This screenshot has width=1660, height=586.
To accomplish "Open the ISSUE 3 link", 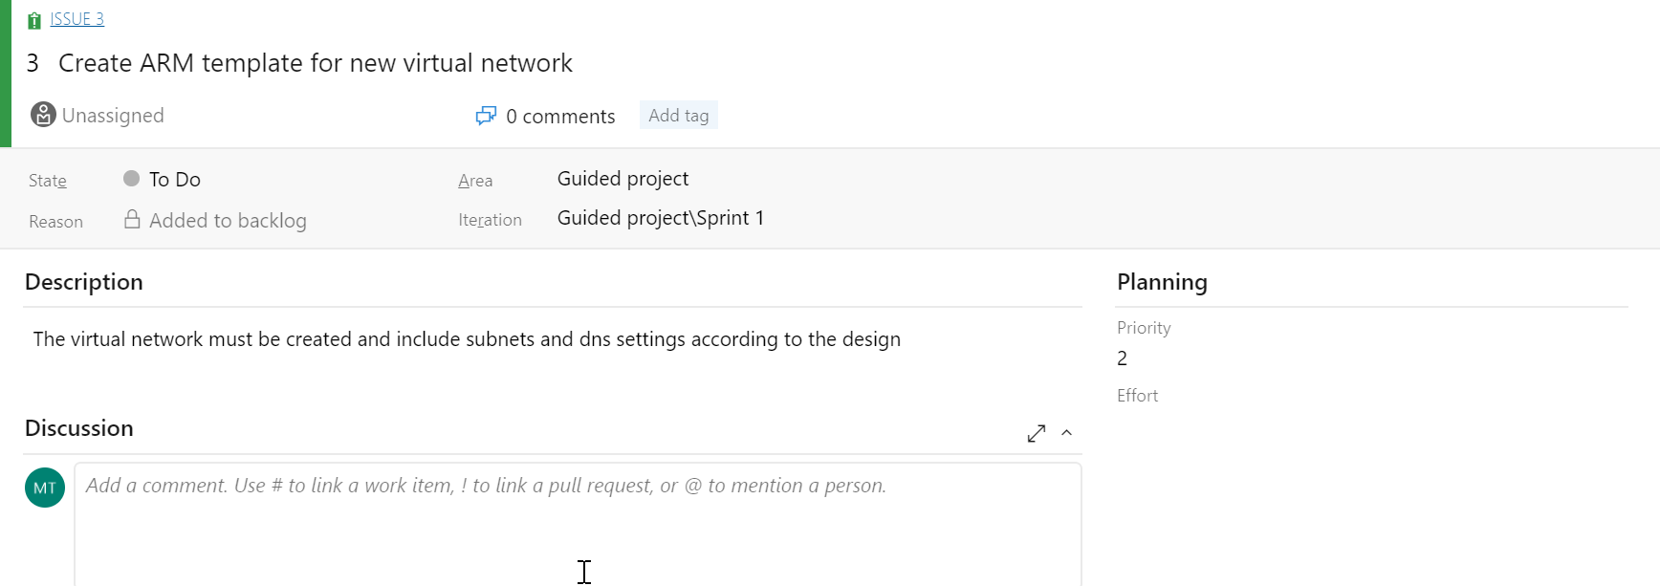I will pyautogui.click(x=76, y=19).
